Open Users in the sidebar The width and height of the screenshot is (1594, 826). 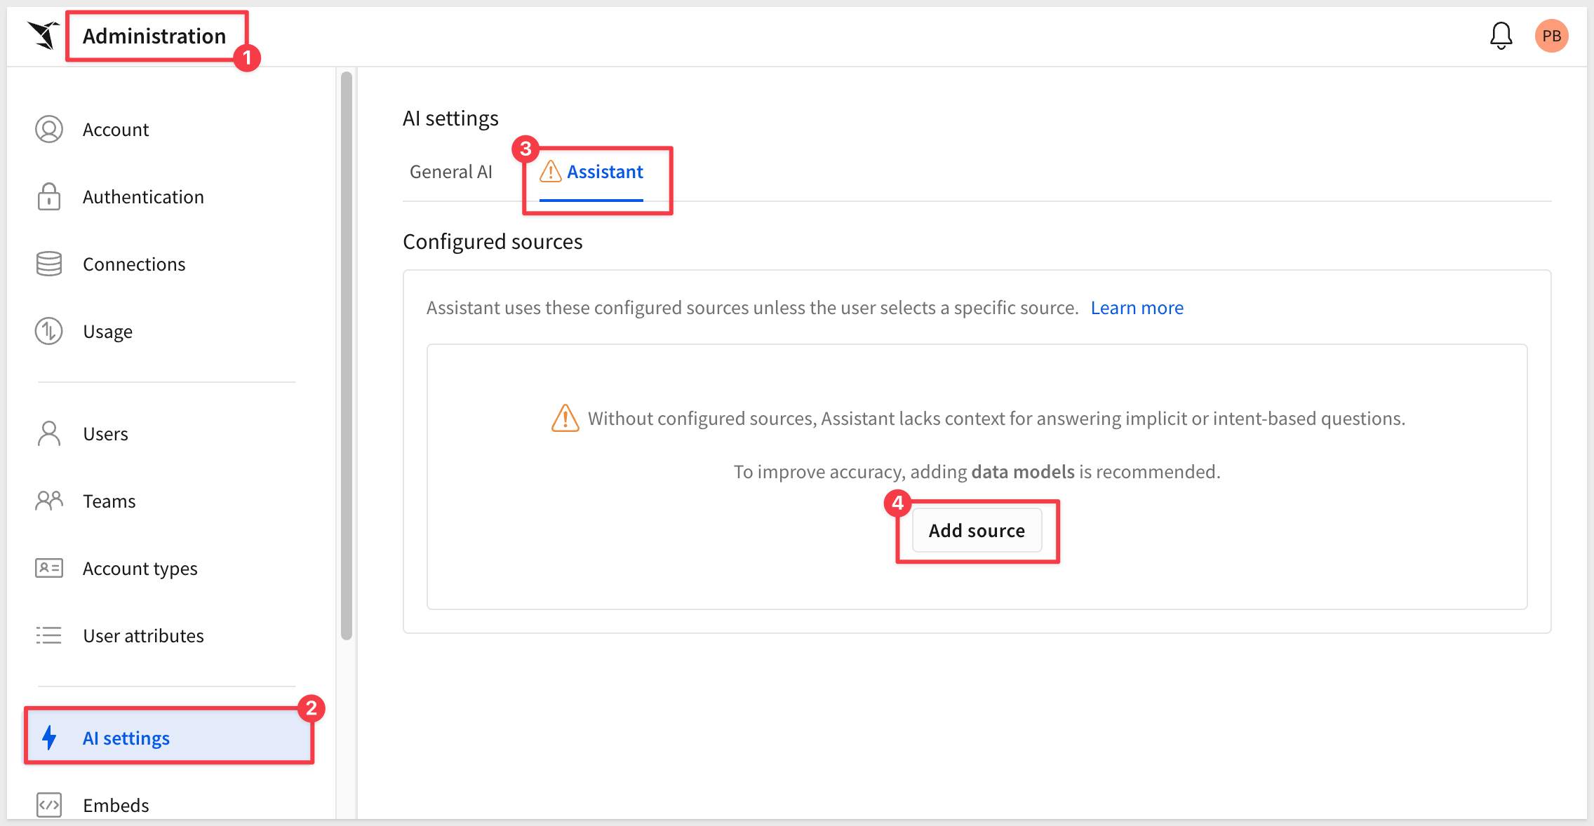point(105,434)
